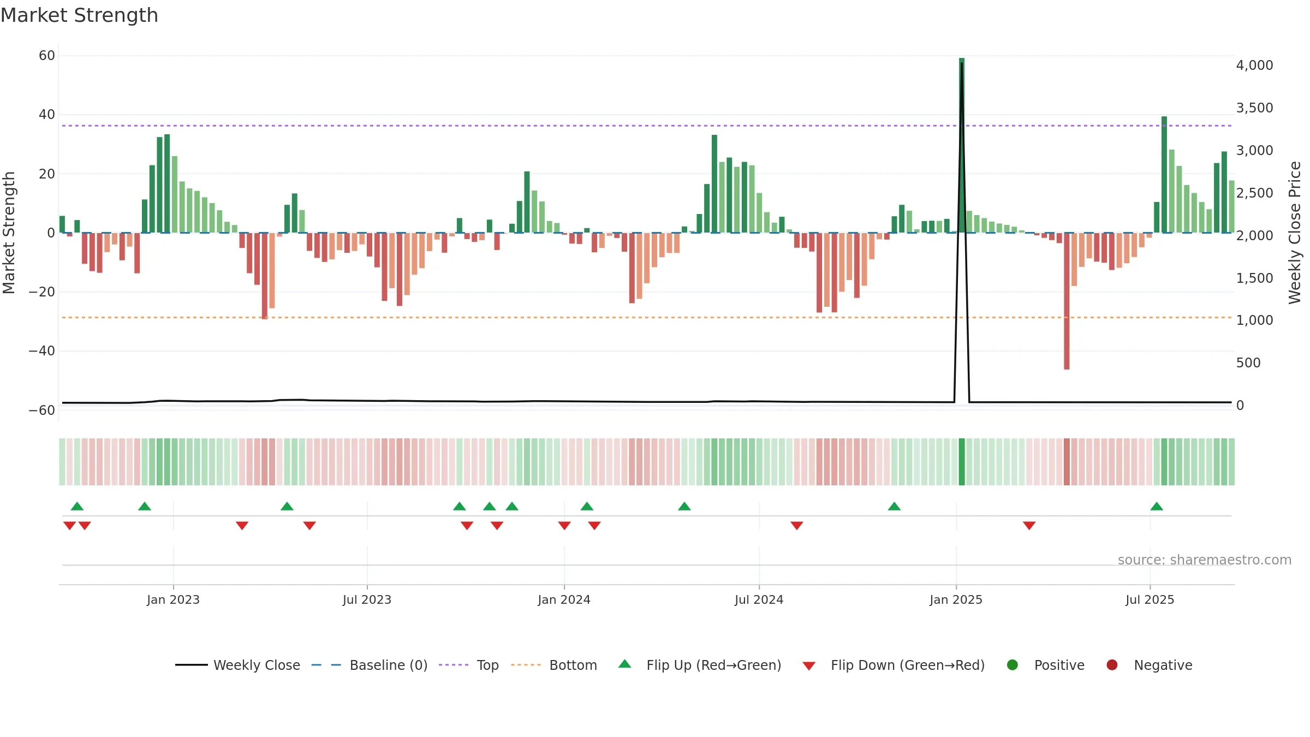Click the Jul 2024 x-axis label
The height and width of the screenshot is (737, 1310).
(x=759, y=599)
